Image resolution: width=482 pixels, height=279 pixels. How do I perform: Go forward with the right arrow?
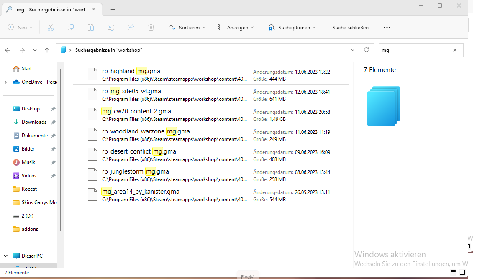22,50
